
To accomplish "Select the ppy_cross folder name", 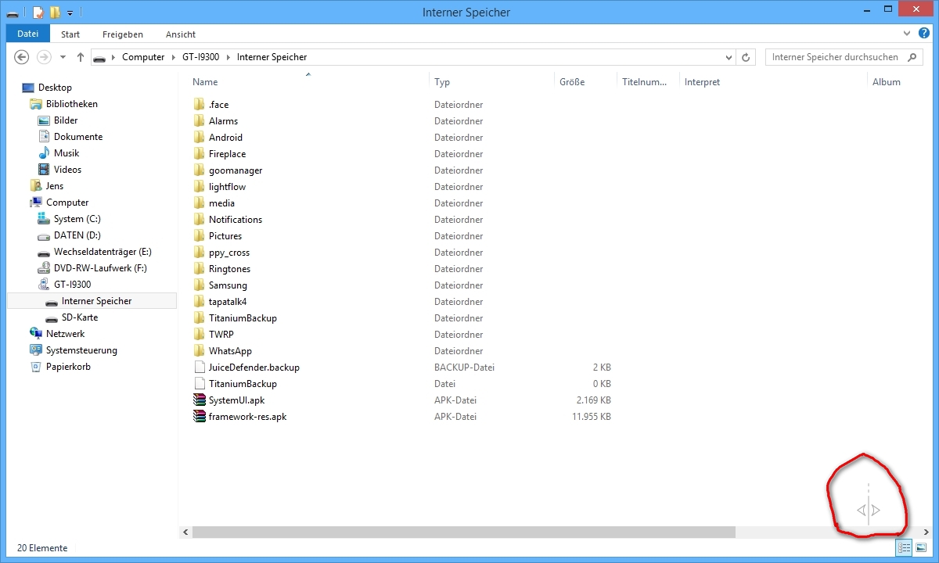I will [x=229, y=253].
